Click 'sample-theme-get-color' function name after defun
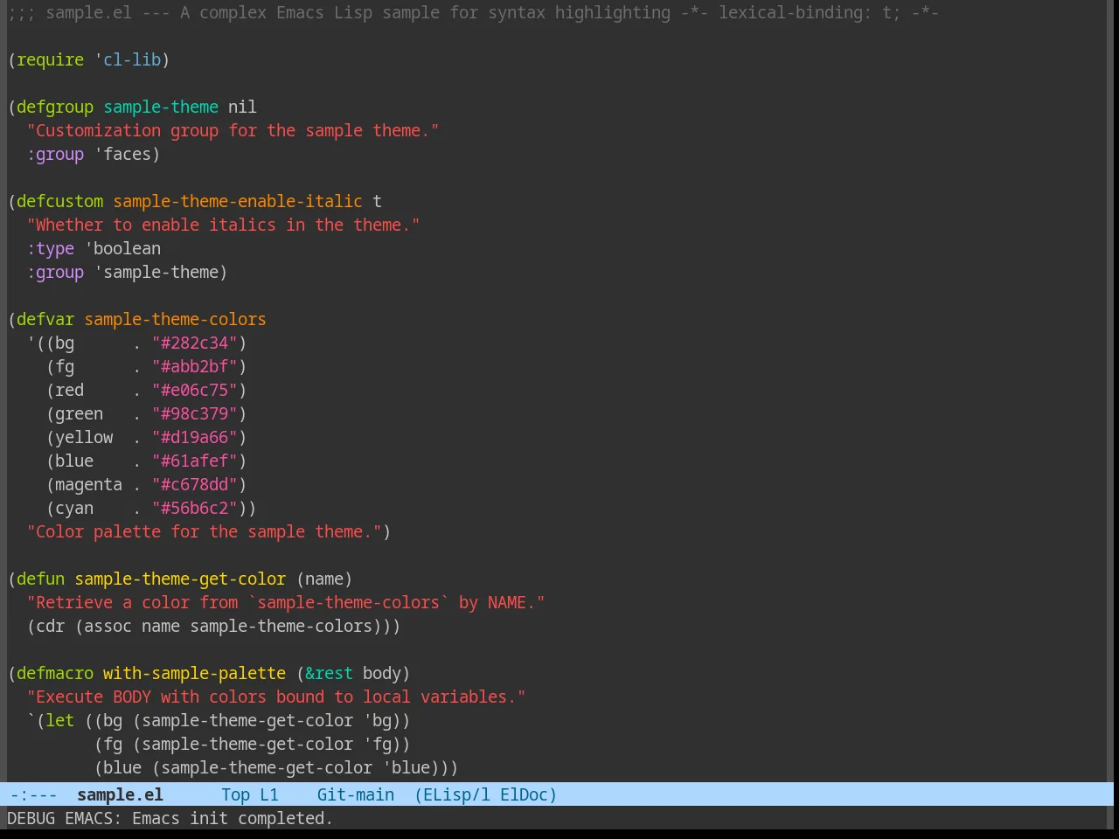 pos(180,579)
